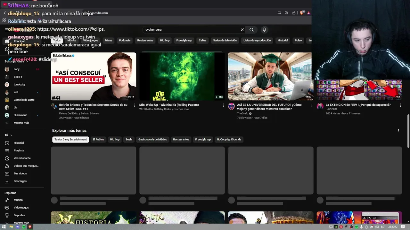
Task: Play the Así conseguí un best seller thumbnail
Action: click(x=94, y=76)
